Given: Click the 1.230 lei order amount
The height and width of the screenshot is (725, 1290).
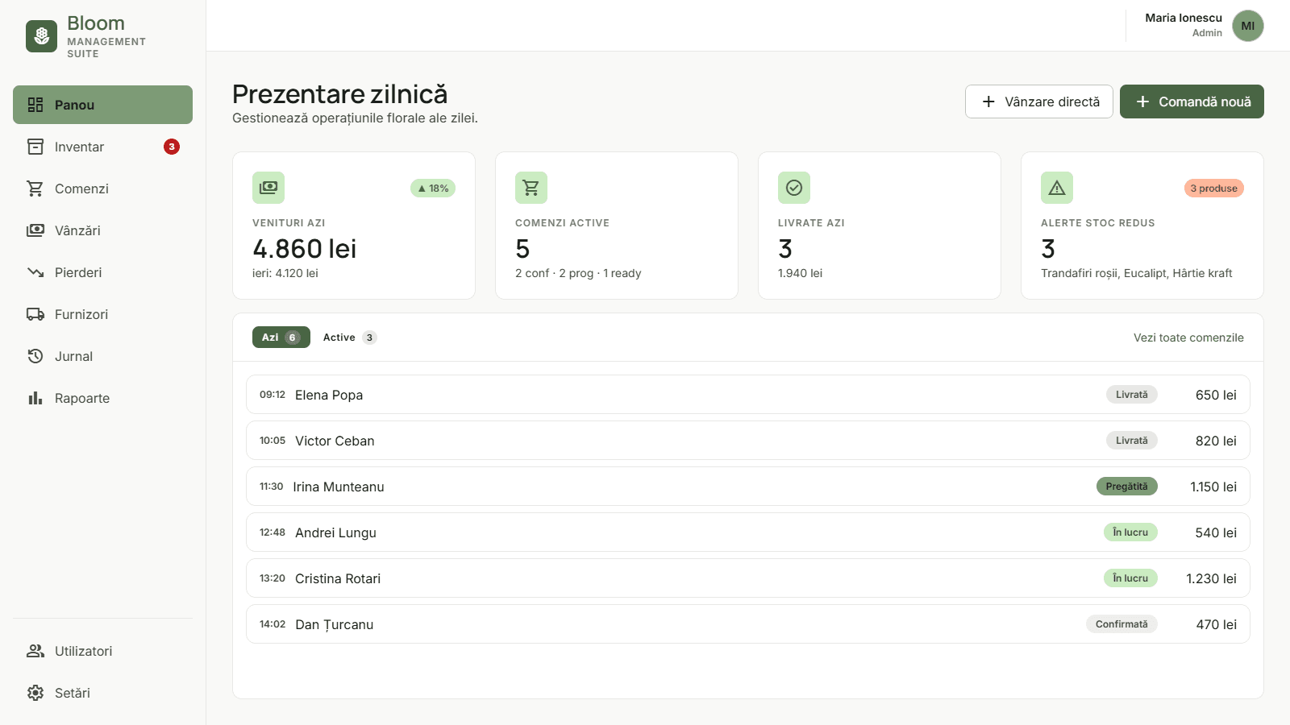Looking at the screenshot, I should [1211, 578].
